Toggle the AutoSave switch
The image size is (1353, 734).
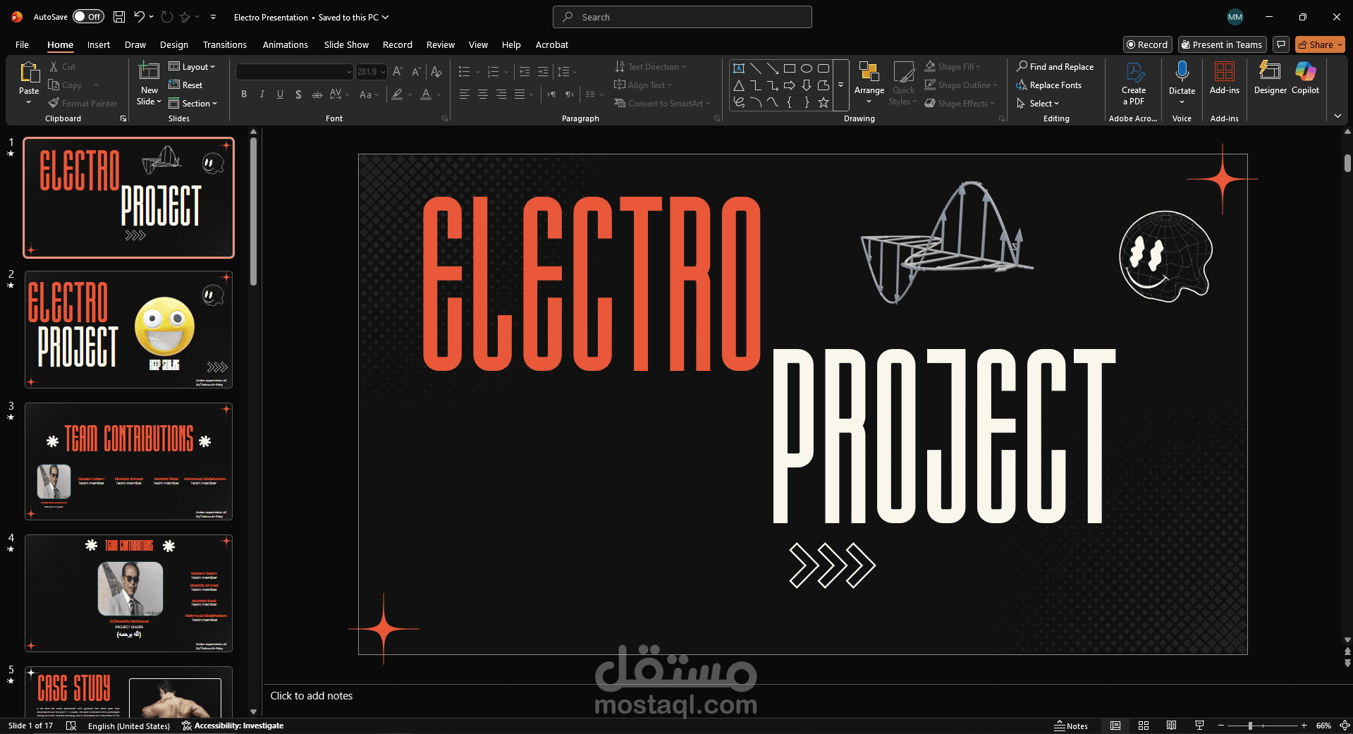(88, 17)
